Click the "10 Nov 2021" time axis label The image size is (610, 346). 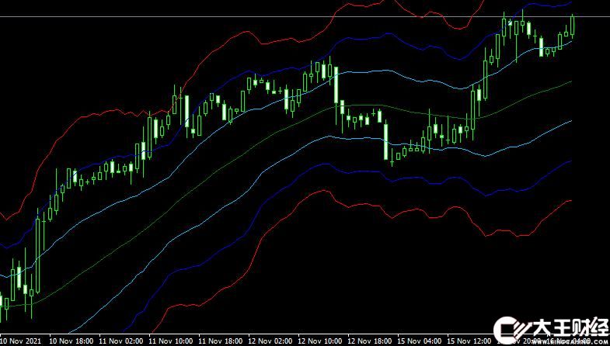(x=22, y=341)
